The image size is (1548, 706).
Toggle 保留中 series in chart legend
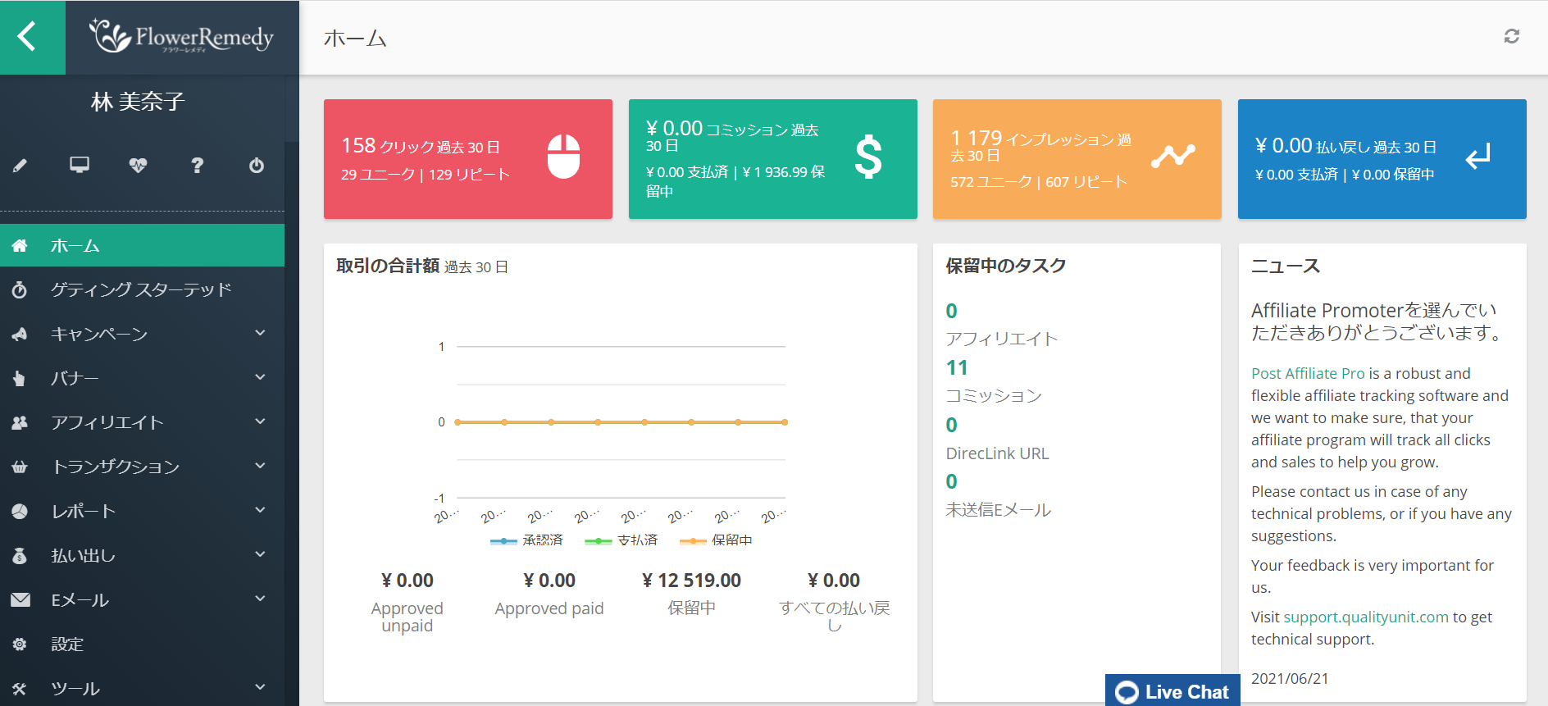tap(716, 540)
